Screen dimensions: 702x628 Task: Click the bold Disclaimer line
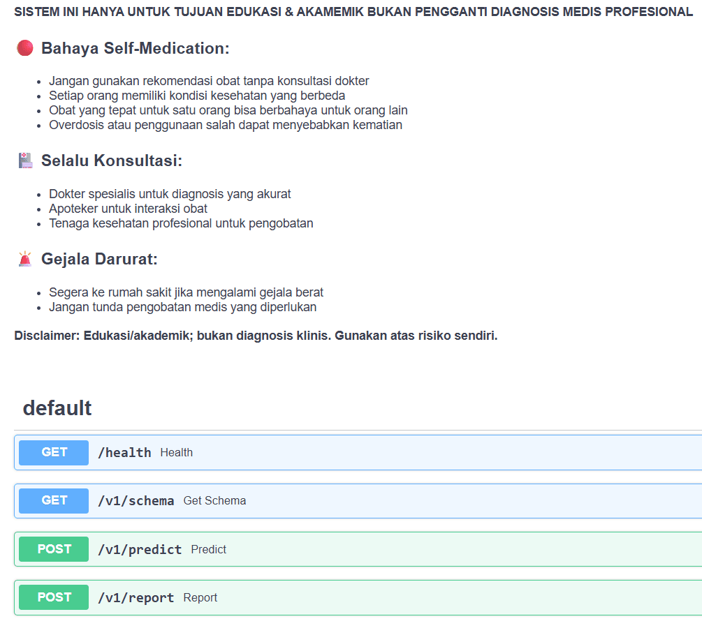(256, 336)
